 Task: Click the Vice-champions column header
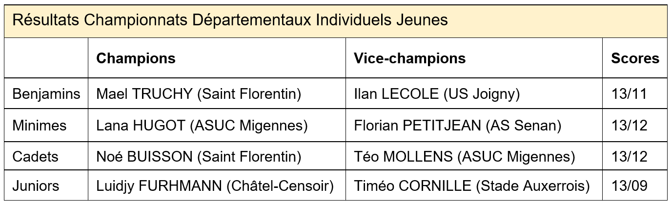[409, 58]
